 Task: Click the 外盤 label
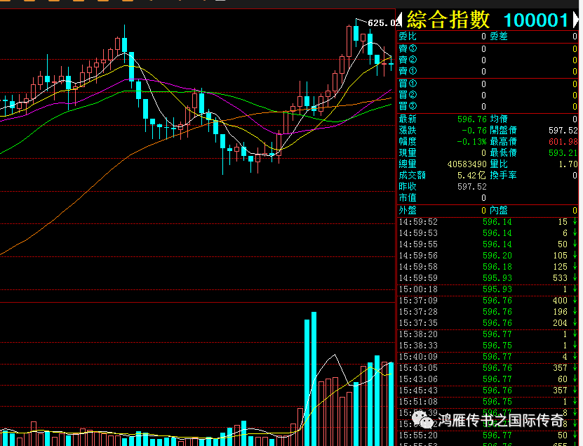pyautogui.click(x=408, y=210)
